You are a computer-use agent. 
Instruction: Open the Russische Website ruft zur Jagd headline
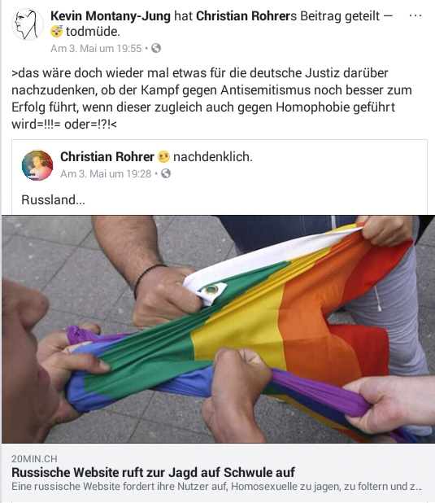click(x=153, y=472)
